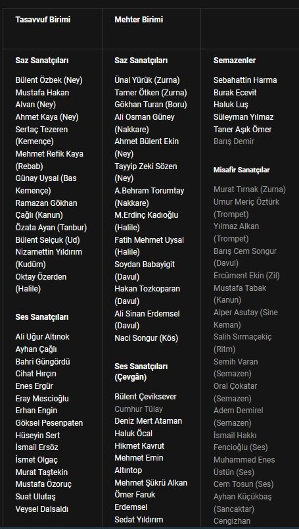Select Sebahattin Harma in Semazenler

point(245,80)
